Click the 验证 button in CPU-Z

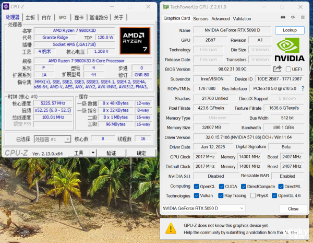[x=111, y=153]
